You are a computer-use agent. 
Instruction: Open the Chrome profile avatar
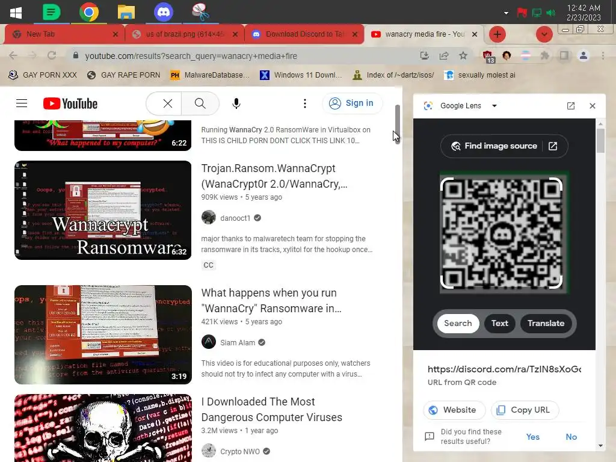(x=584, y=55)
